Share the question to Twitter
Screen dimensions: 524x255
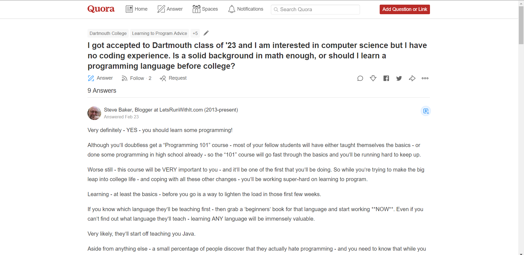click(399, 78)
